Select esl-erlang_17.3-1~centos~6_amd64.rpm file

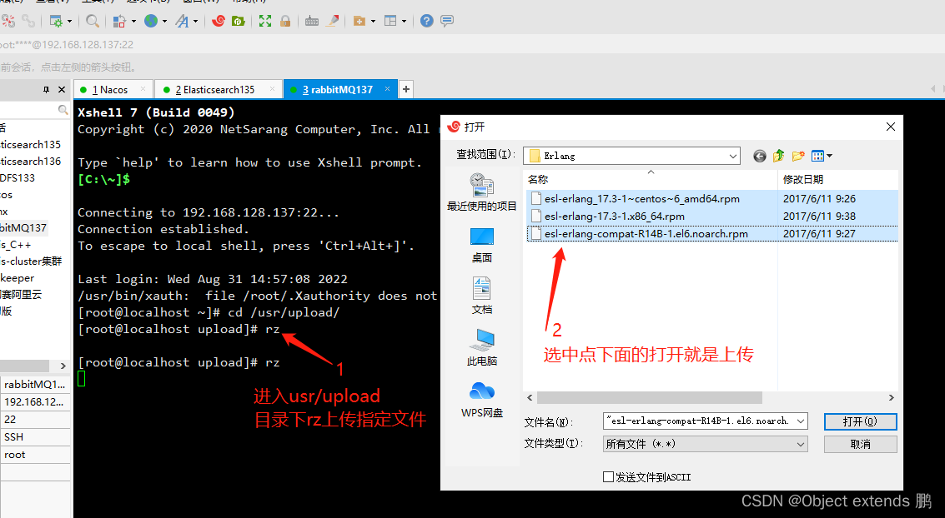642,198
